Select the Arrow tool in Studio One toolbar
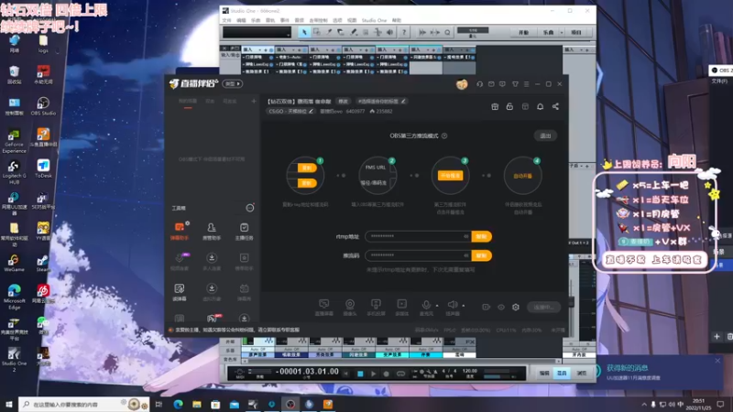The image size is (733, 412). coord(304,32)
